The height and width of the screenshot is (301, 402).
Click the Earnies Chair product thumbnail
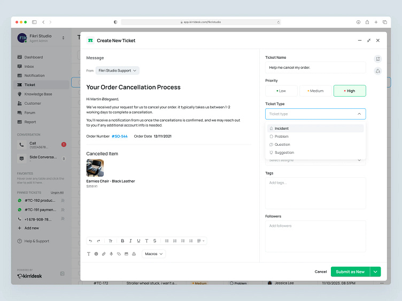click(95, 168)
